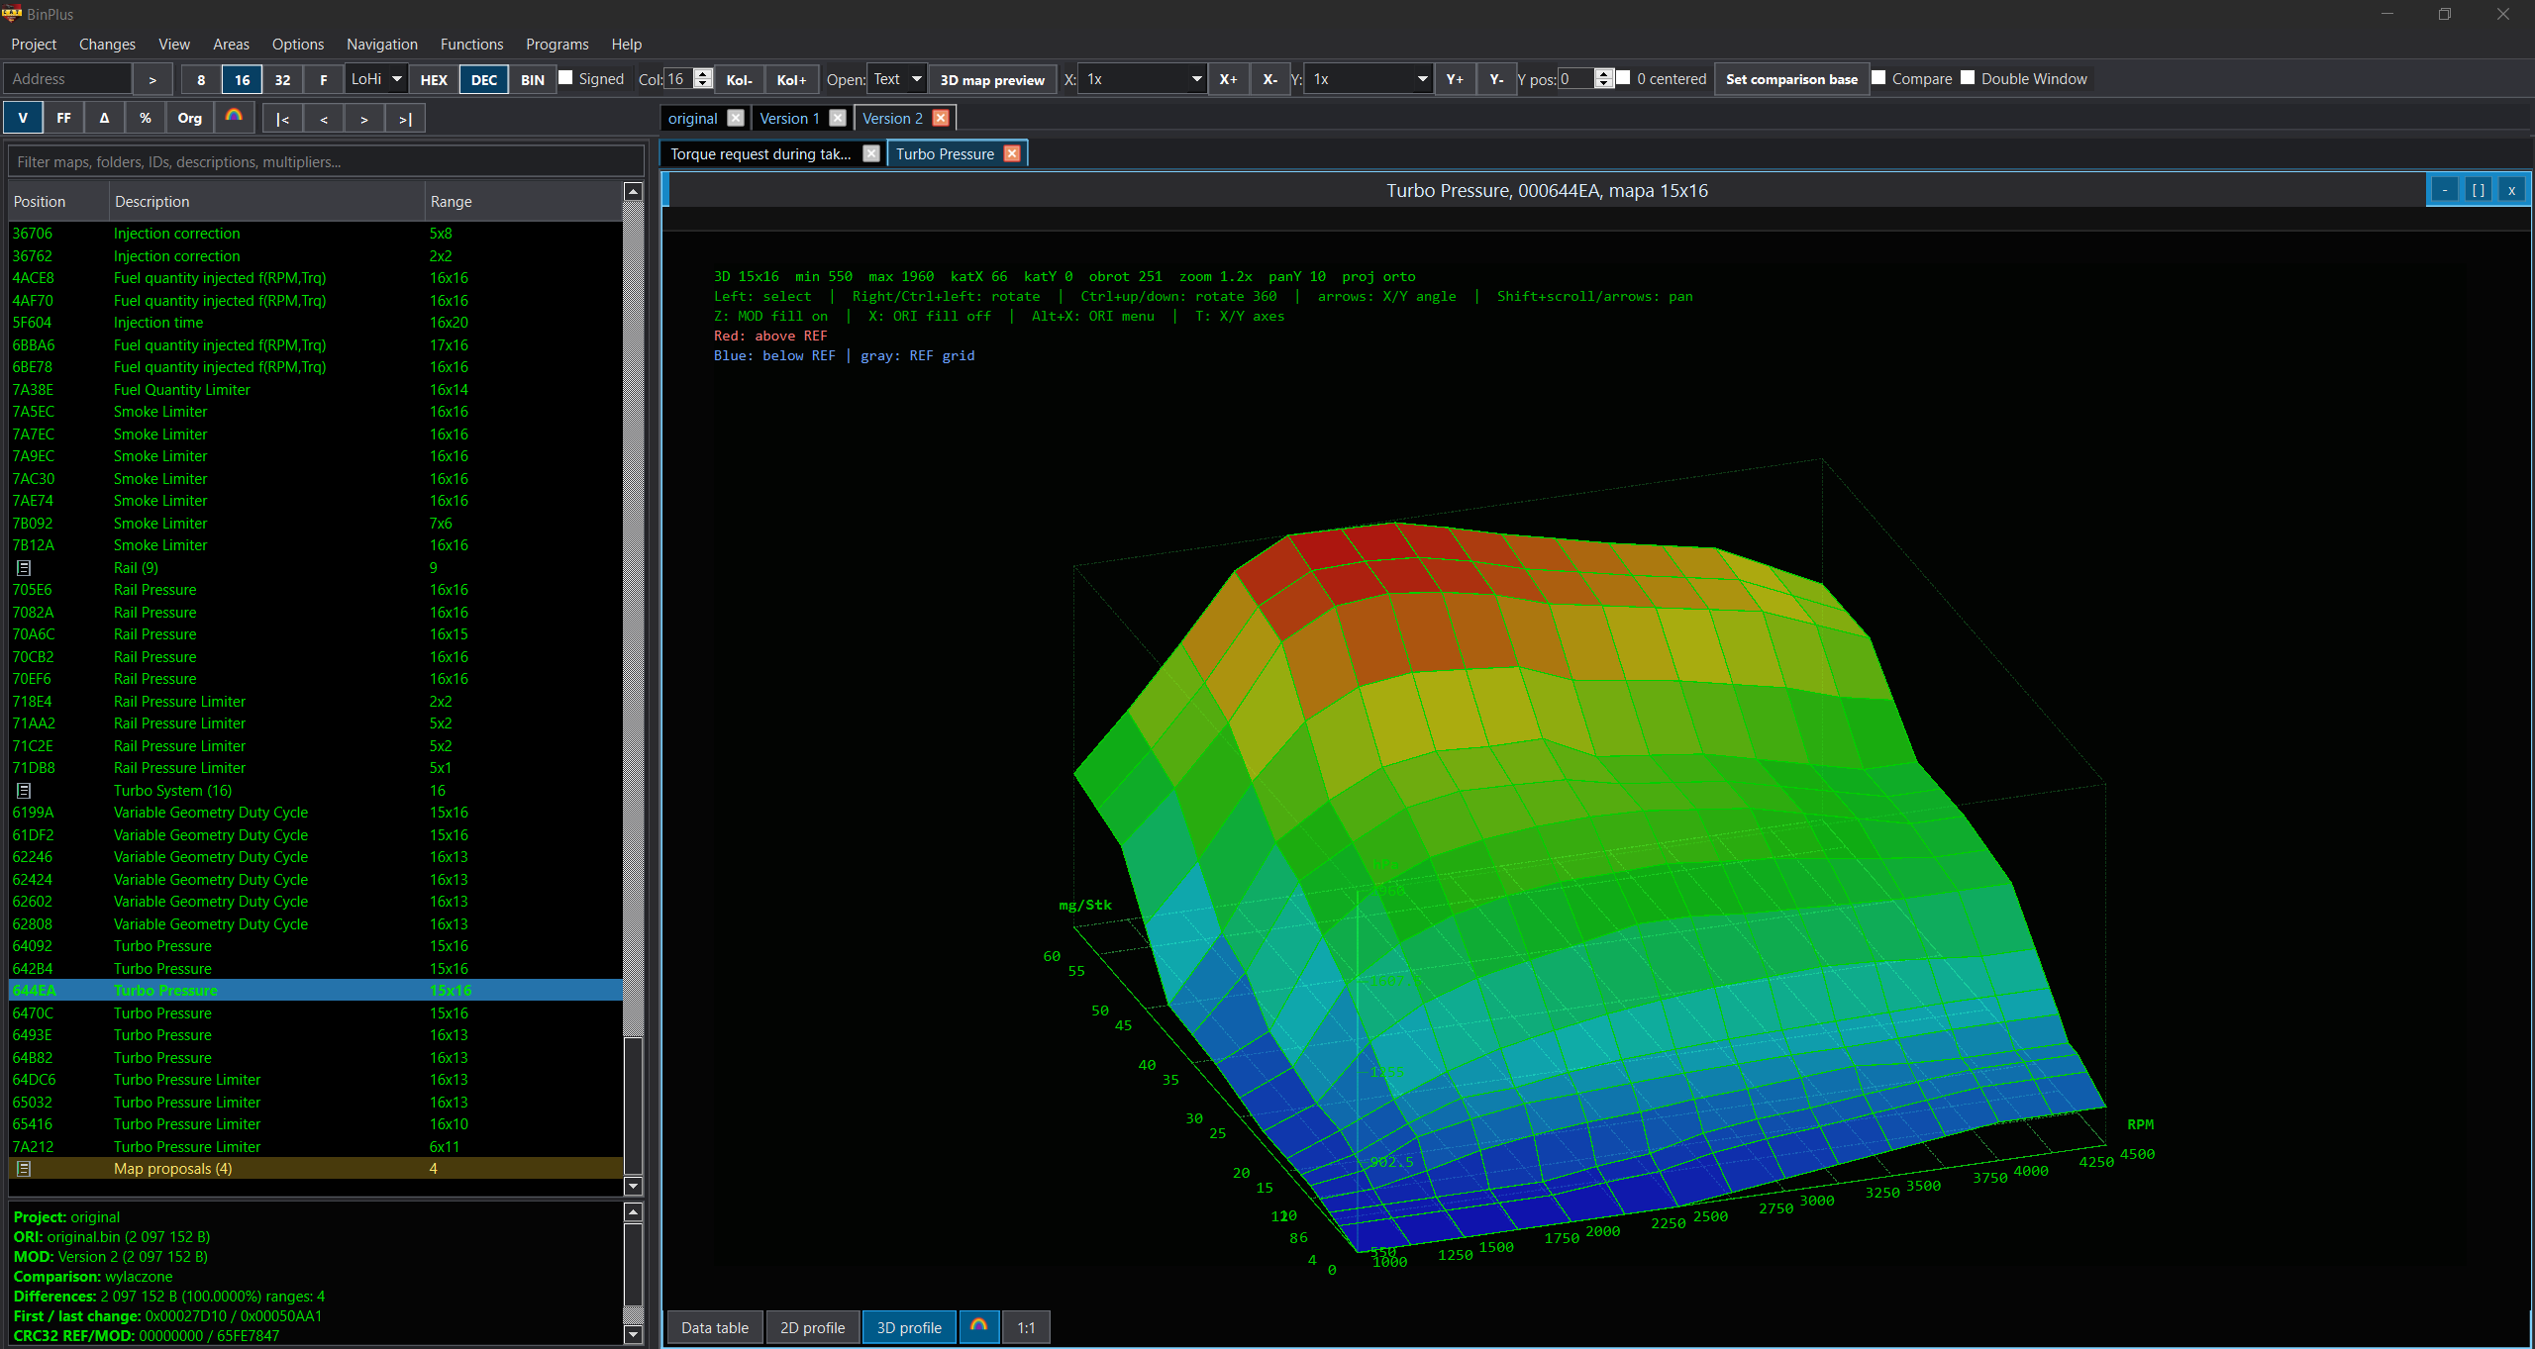Click the Org view button
Screen dimensions: 2535x1349
(x=189, y=118)
